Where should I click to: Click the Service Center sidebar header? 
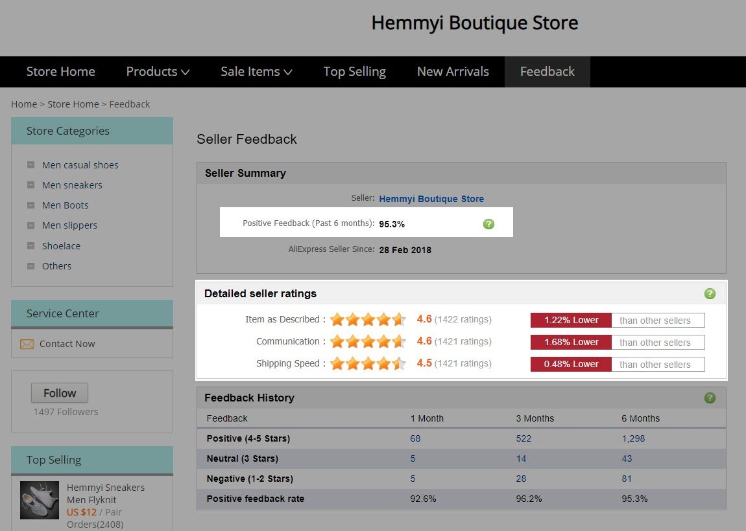[x=92, y=313]
